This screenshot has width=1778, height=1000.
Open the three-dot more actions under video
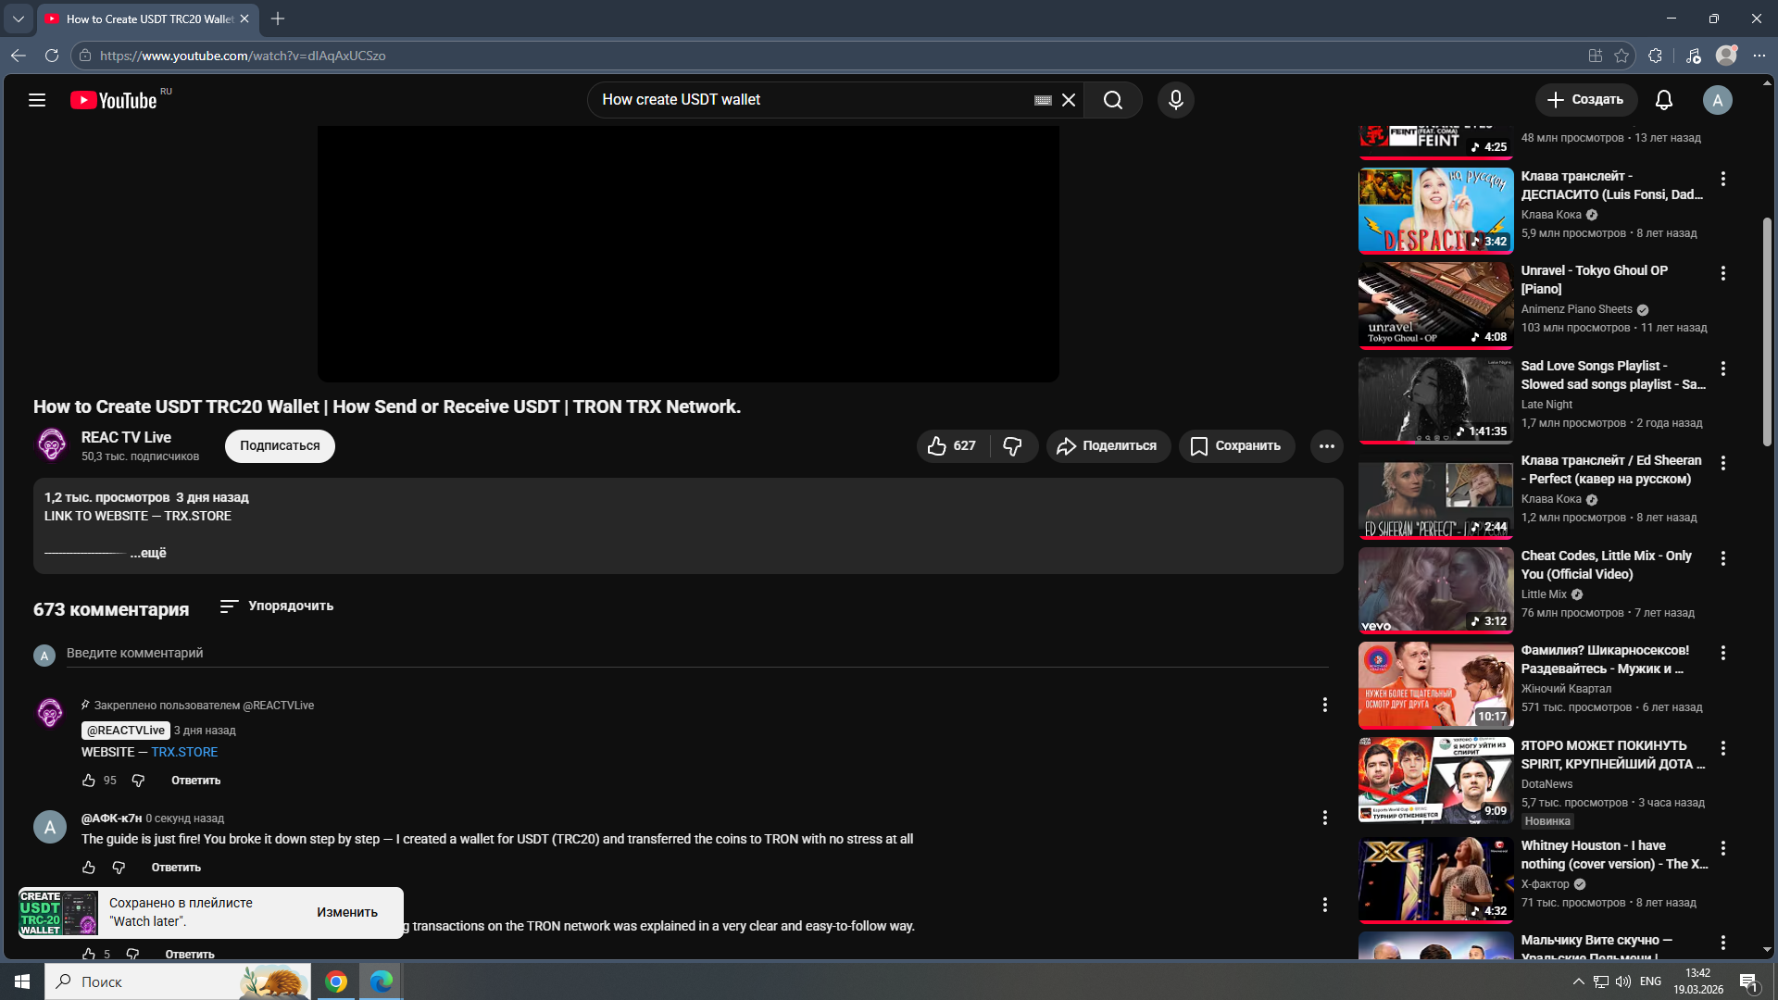[1326, 446]
